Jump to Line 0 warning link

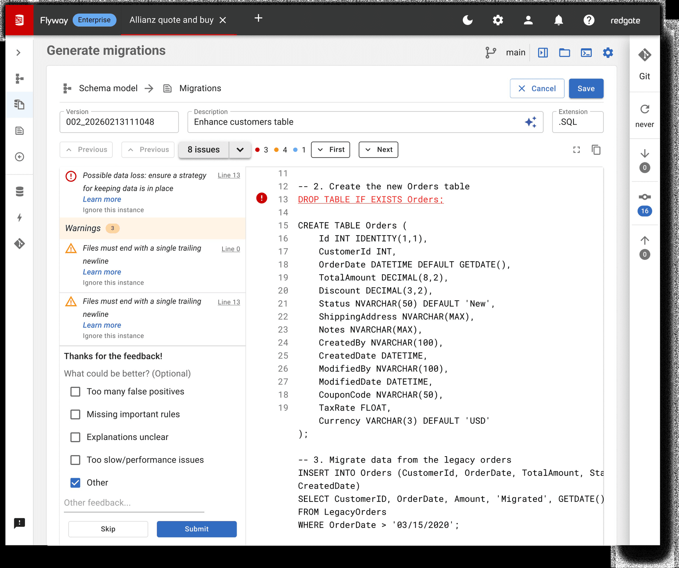pos(231,249)
